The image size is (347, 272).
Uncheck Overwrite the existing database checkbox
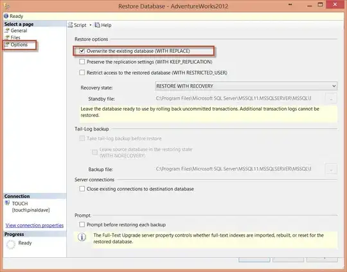coord(82,51)
